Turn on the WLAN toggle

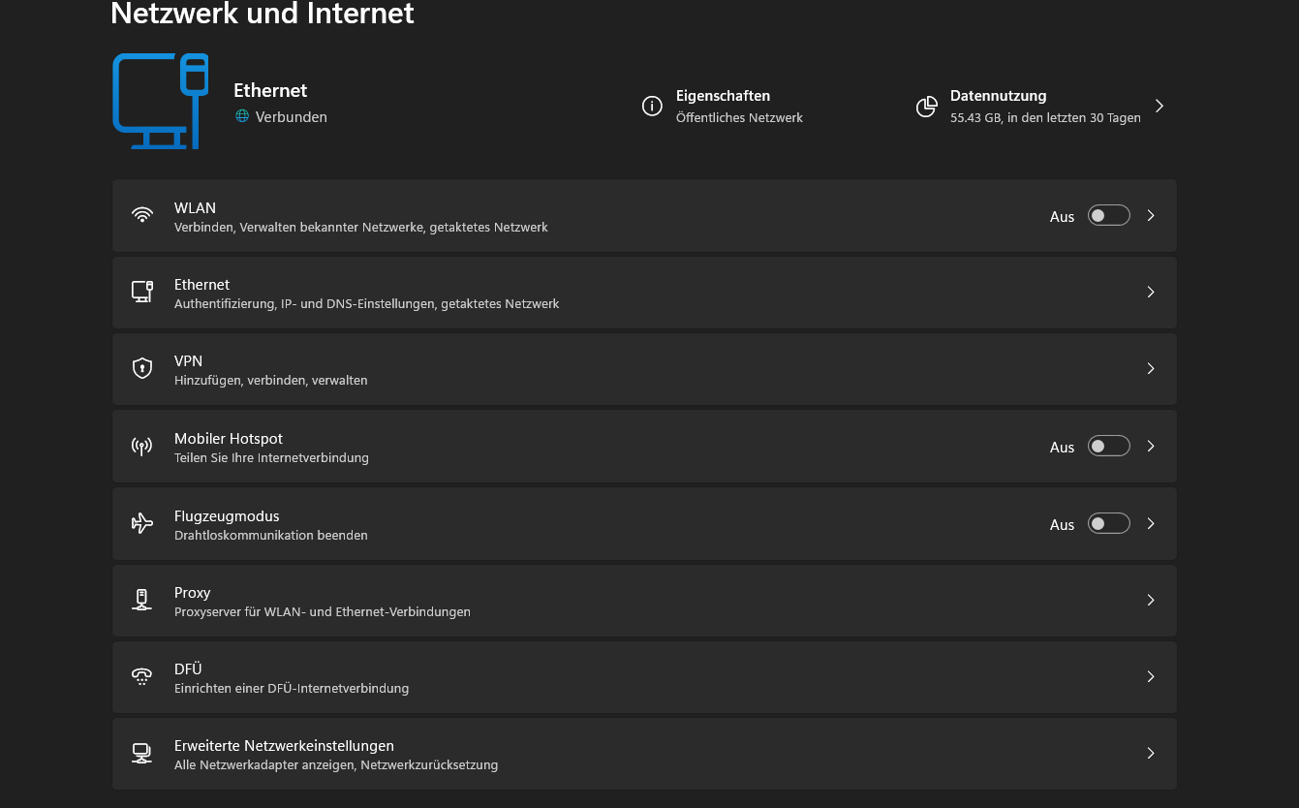tap(1108, 215)
